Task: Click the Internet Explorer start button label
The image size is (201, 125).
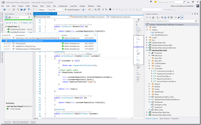Action: tap(73, 9)
